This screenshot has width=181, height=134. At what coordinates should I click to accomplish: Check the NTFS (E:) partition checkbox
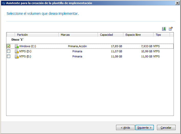pyautogui.click(x=8, y=56)
